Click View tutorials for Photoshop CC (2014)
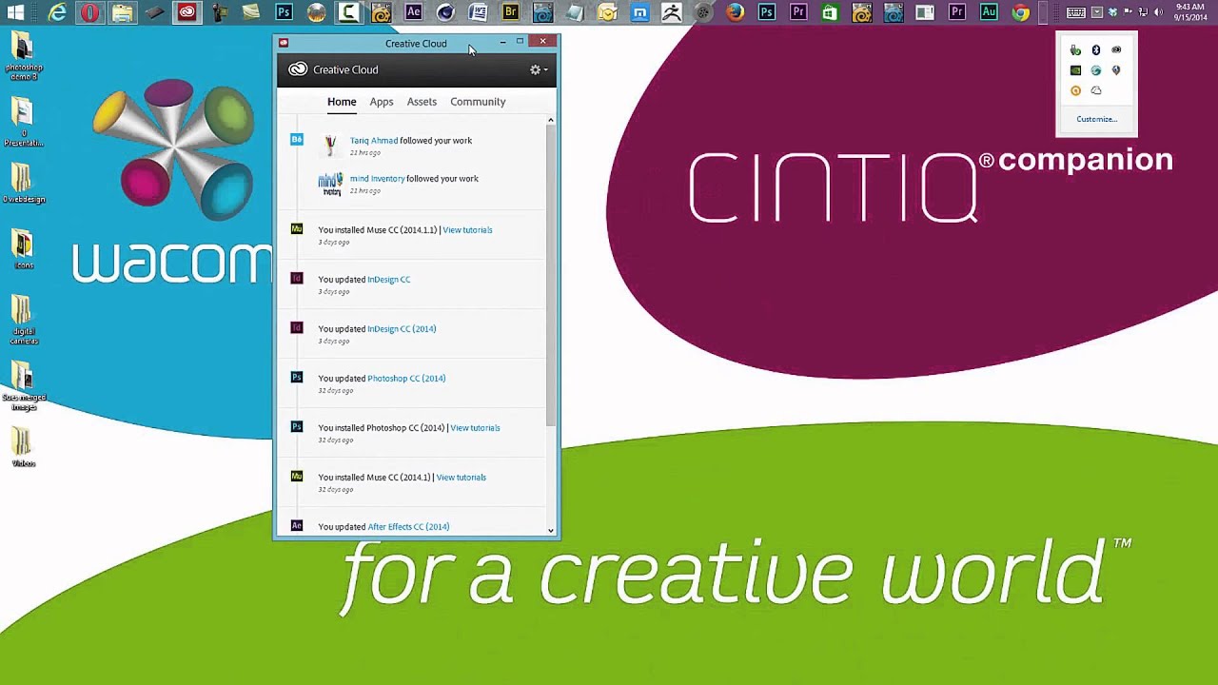This screenshot has height=685, width=1218. pyautogui.click(x=475, y=428)
